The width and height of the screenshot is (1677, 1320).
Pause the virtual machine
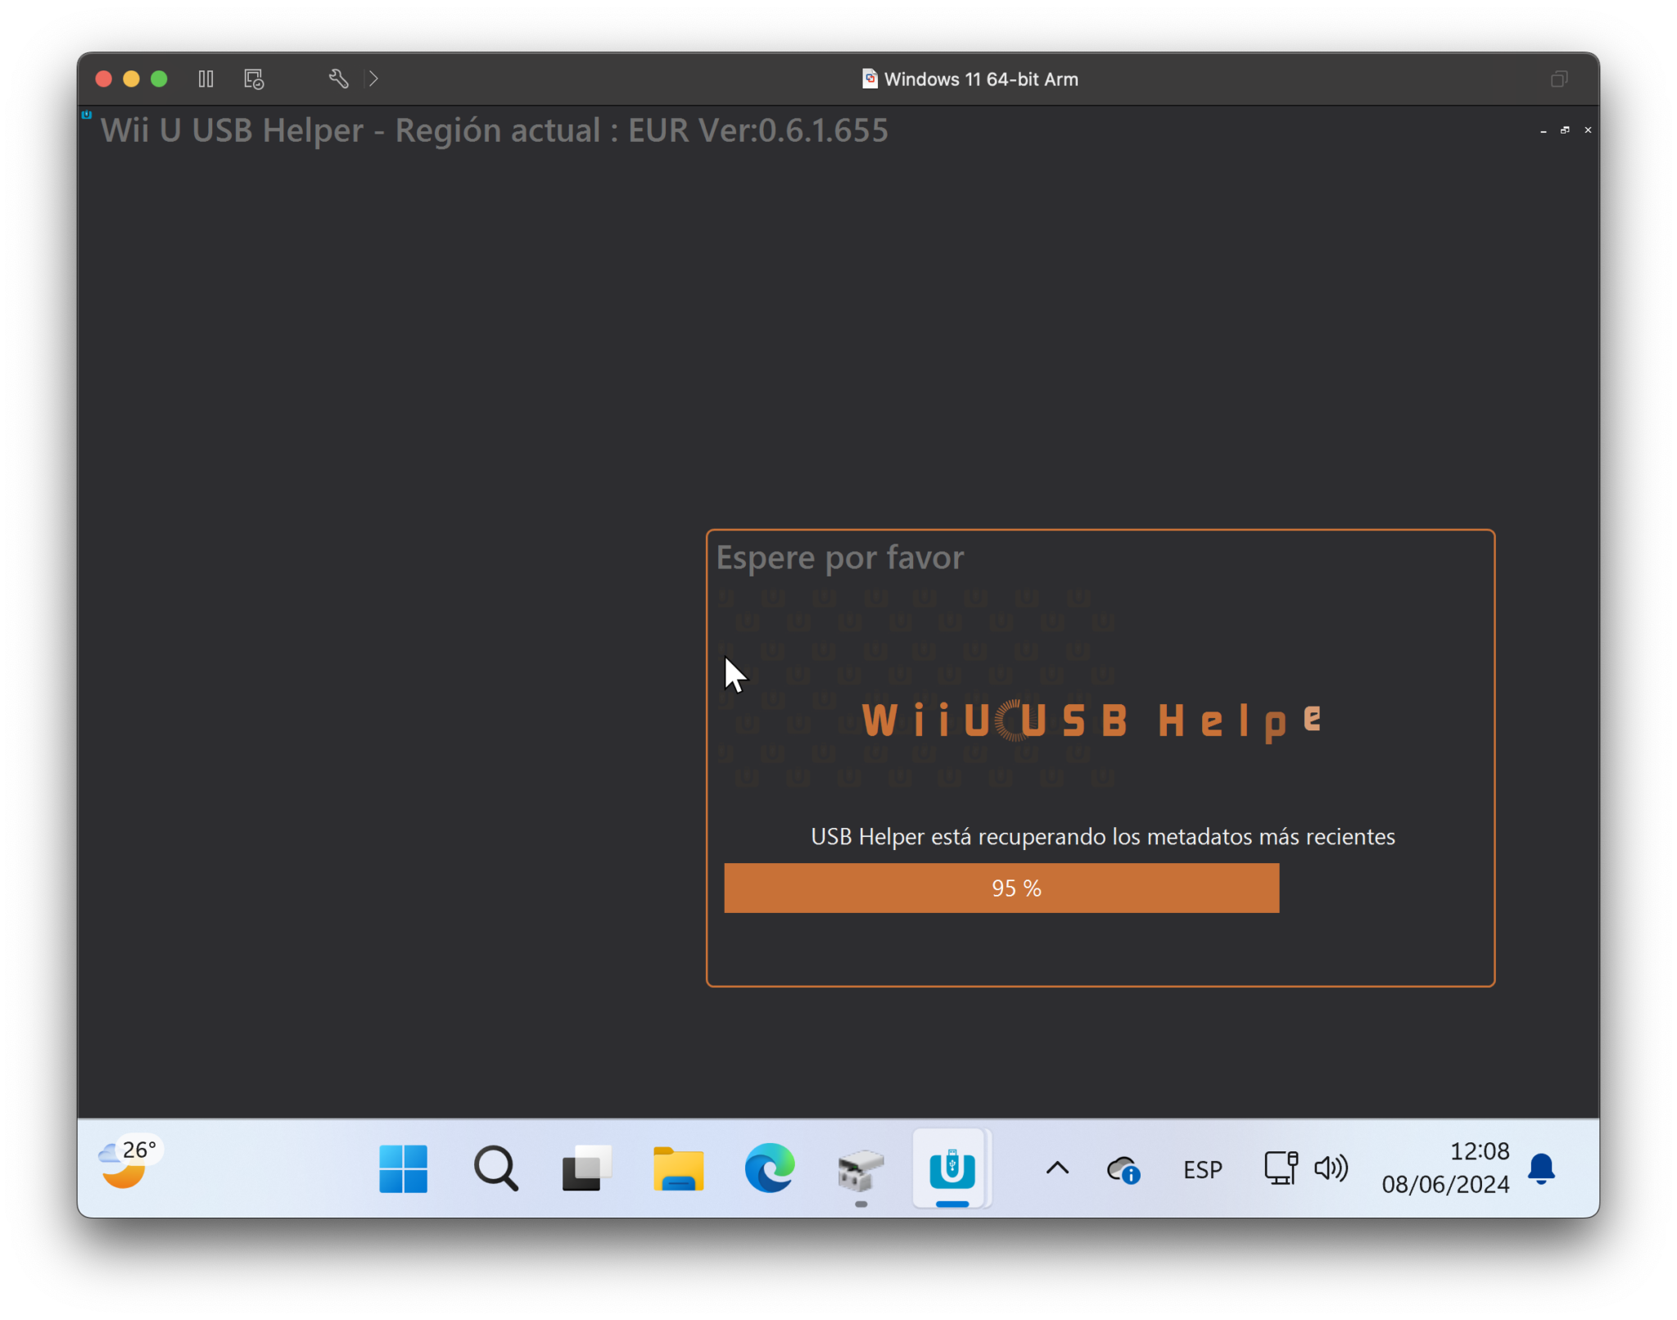click(206, 79)
